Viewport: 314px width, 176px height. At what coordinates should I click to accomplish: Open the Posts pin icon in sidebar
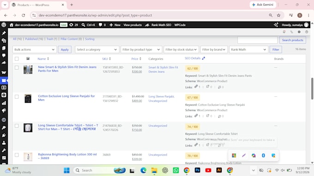click(x=4, y=33)
